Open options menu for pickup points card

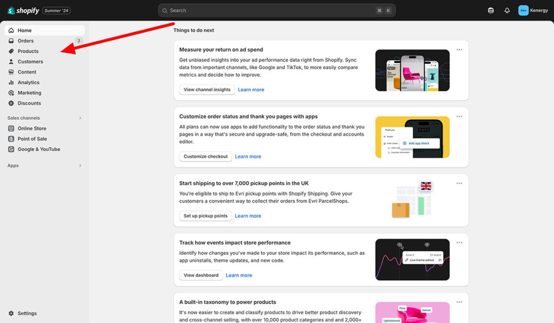tap(459, 183)
